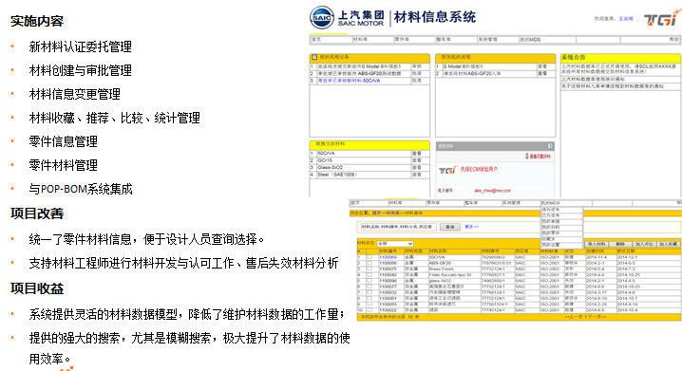Open the 材料状态 dropdown showing 全部
The height and width of the screenshot is (371, 682).
[x=394, y=244]
